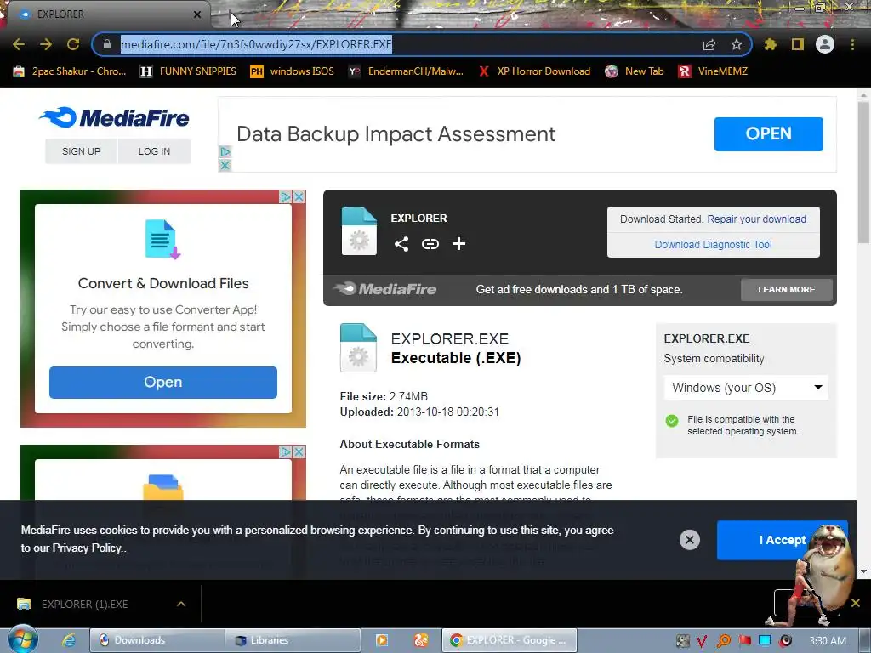The width and height of the screenshot is (871, 653).
Task: Reload the MediaFire page
Action: (x=73, y=44)
